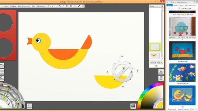Click the zoom in plus button
This screenshot has width=198, height=111.
(x=56, y=6)
